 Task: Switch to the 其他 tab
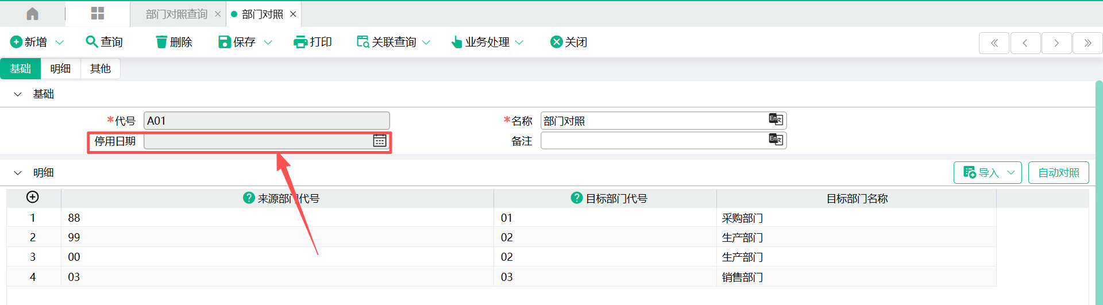(x=100, y=69)
